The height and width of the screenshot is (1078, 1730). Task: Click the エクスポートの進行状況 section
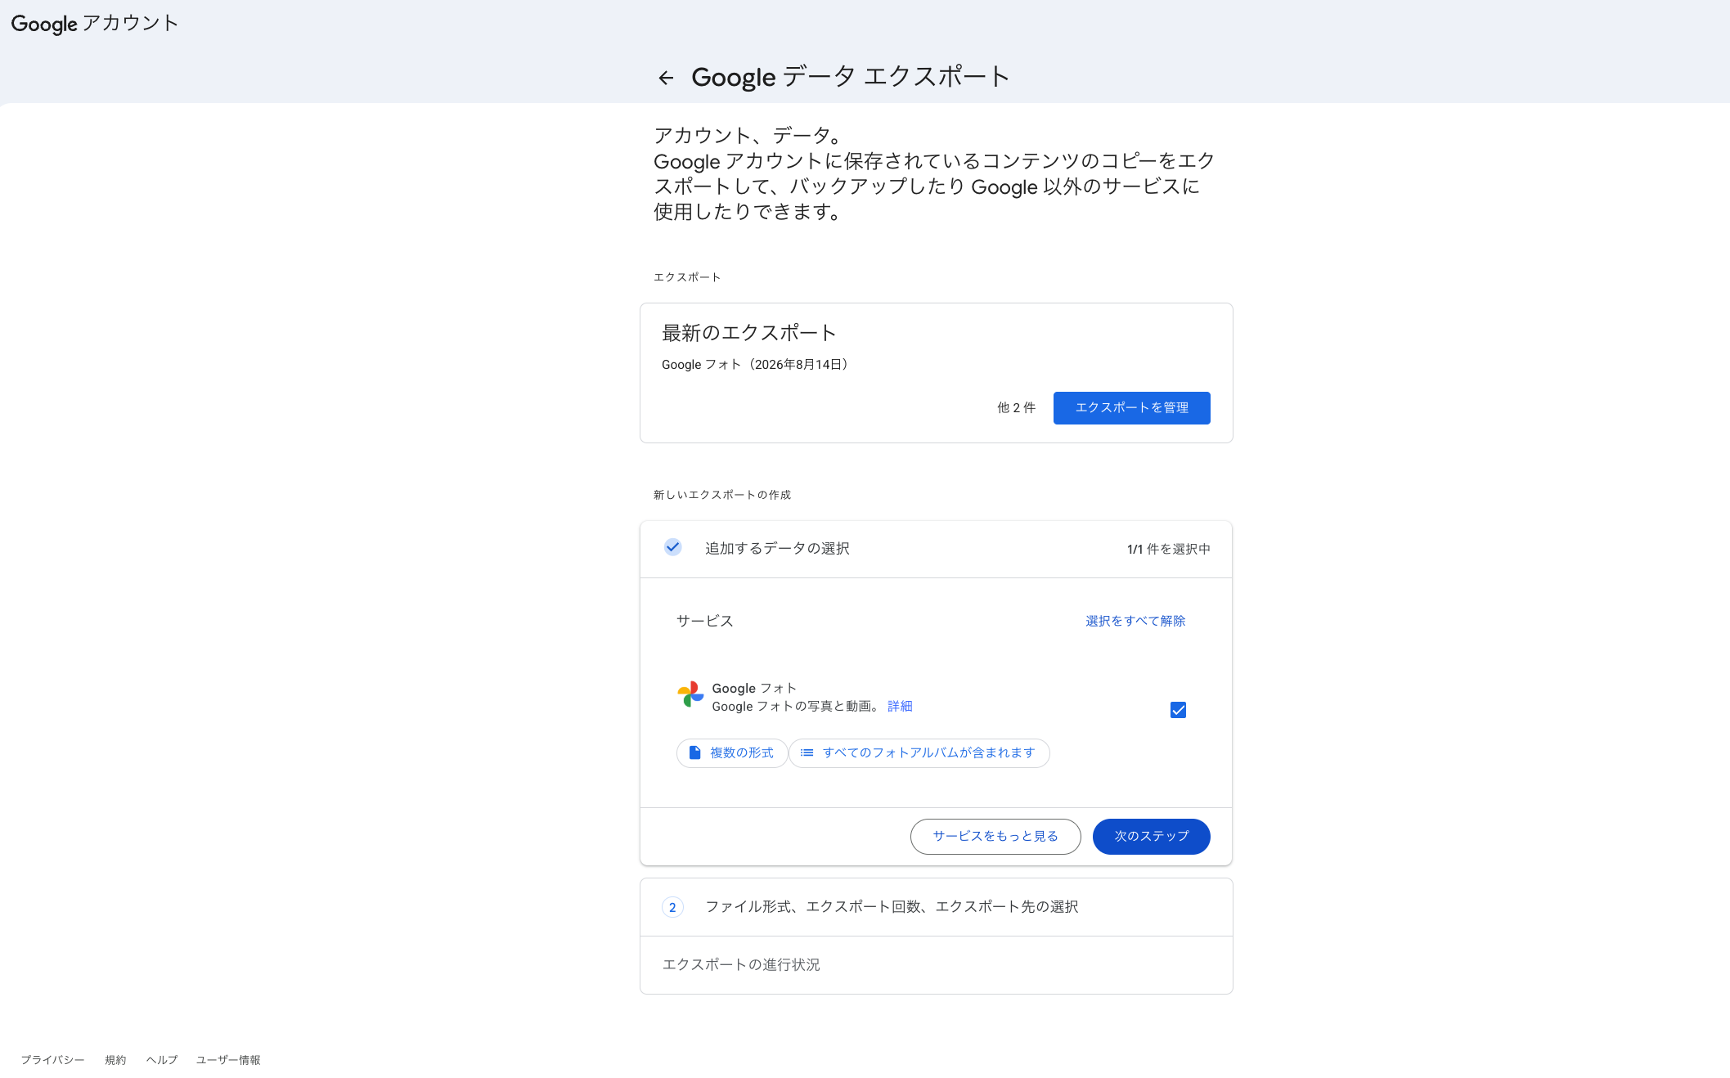click(x=936, y=965)
